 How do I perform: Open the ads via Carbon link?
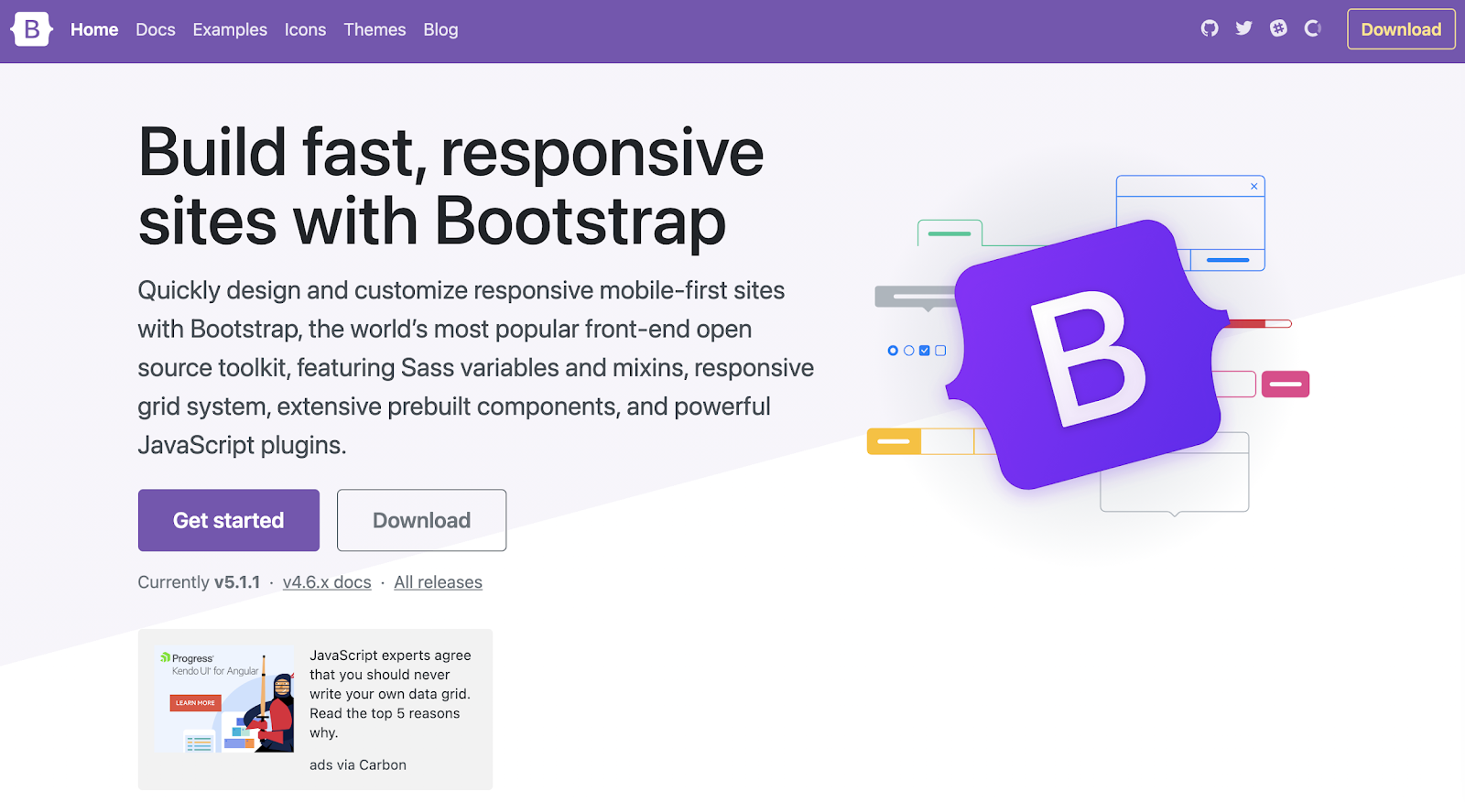[358, 764]
